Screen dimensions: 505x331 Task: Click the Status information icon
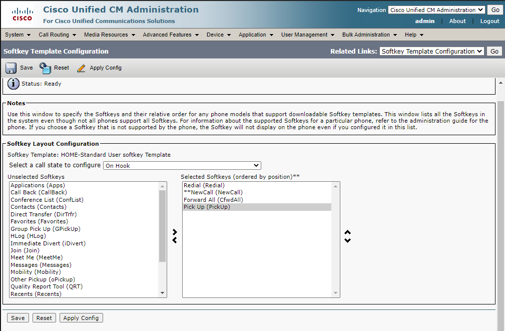[13, 84]
